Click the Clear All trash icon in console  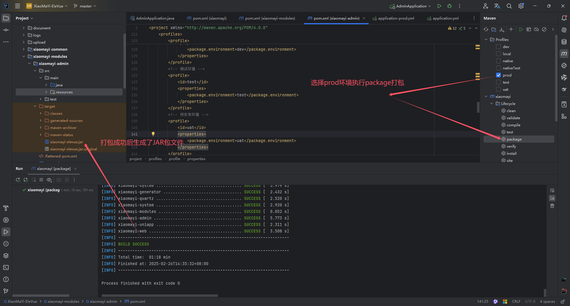pos(552,206)
